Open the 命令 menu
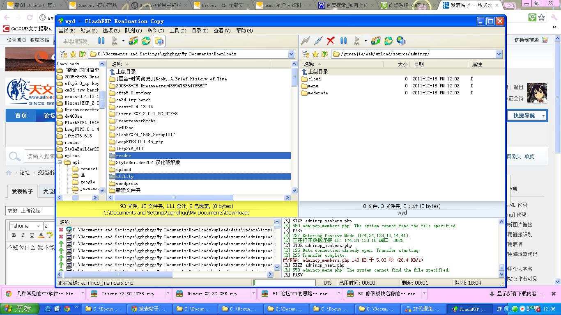561x315 pixels. click(155, 31)
